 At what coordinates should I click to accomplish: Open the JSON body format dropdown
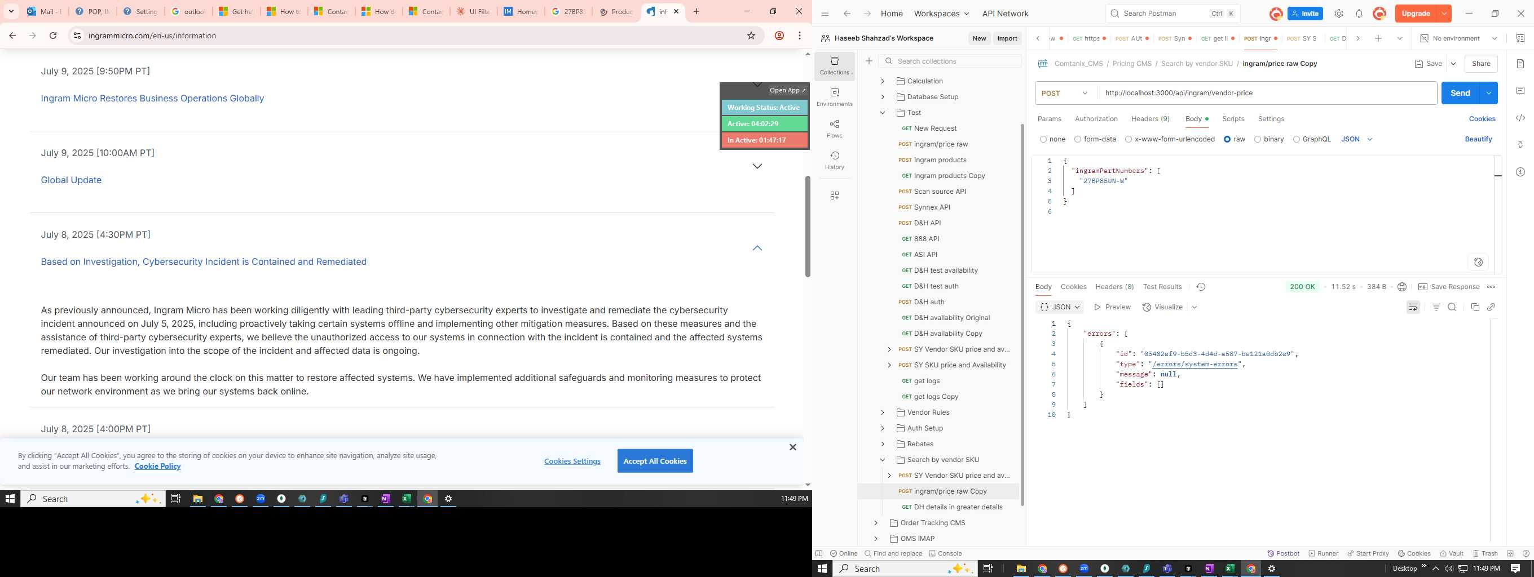pyautogui.click(x=1356, y=139)
